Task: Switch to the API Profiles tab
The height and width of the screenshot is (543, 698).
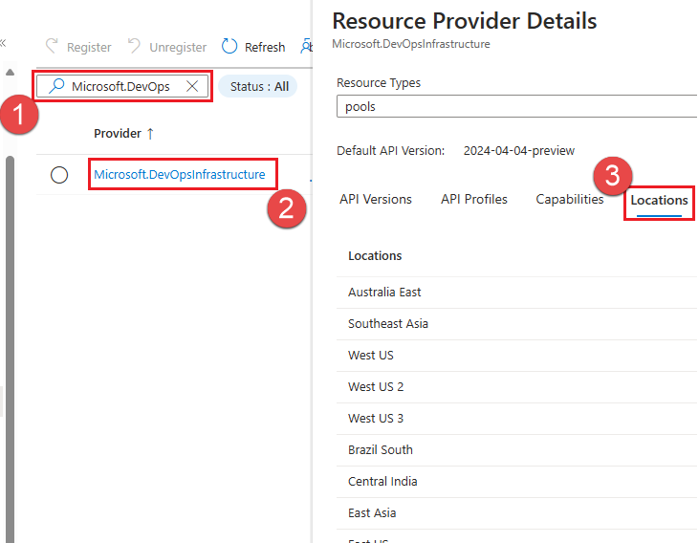Action: pos(474,199)
